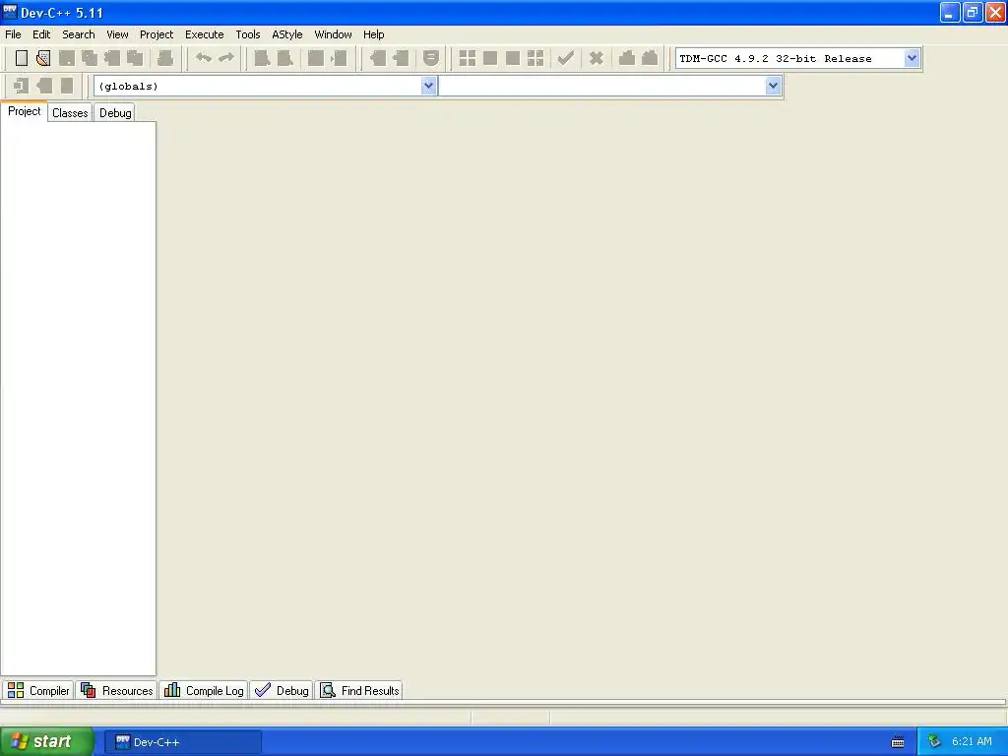
Task: Click the Save toolbar icon
Action: (66, 58)
